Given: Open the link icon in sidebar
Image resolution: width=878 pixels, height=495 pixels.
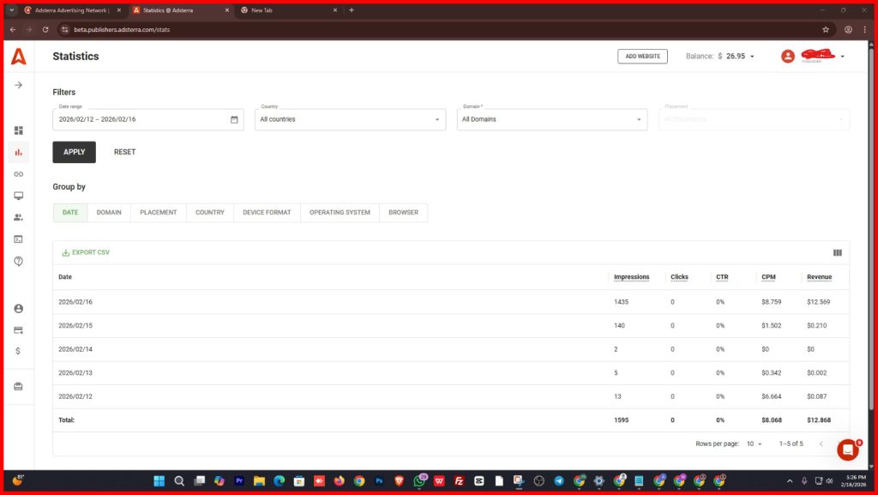Looking at the screenshot, I should pyautogui.click(x=18, y=174).
